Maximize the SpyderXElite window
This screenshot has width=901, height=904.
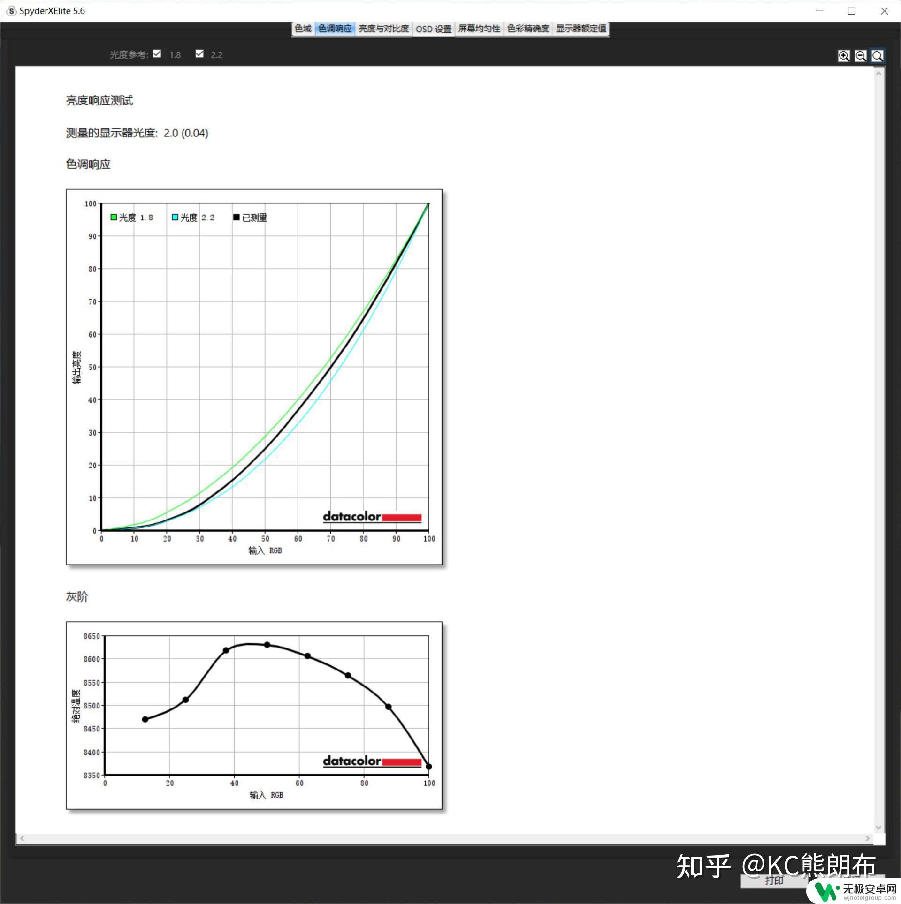(x=852, y=11)
